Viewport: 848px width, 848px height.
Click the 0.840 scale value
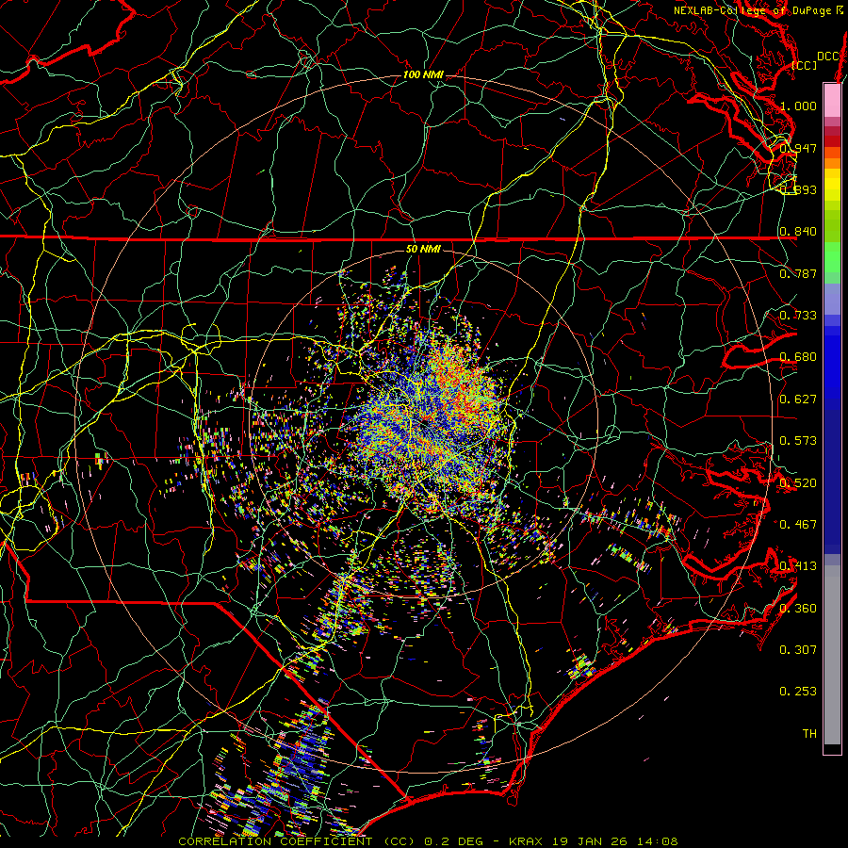[798, 232]
